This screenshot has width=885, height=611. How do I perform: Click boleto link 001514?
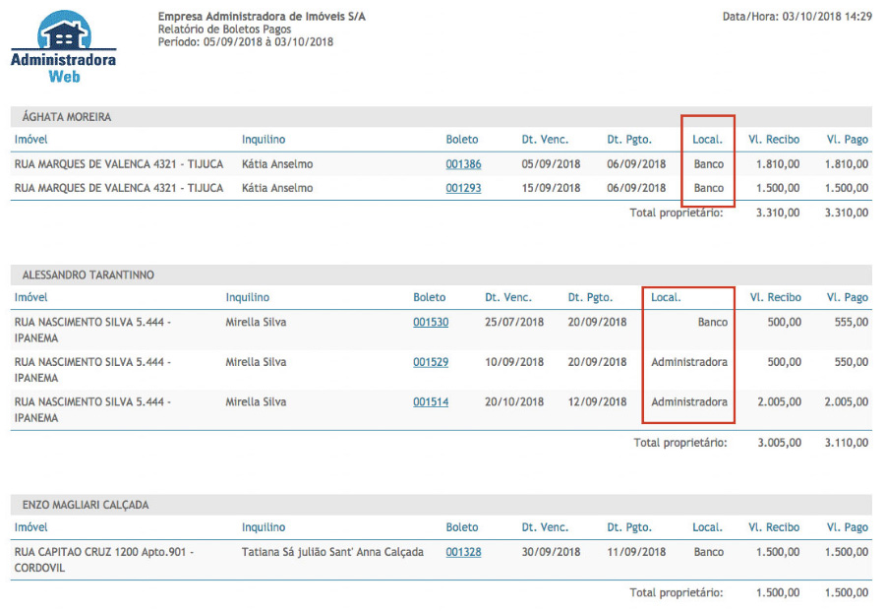[431, 401]
